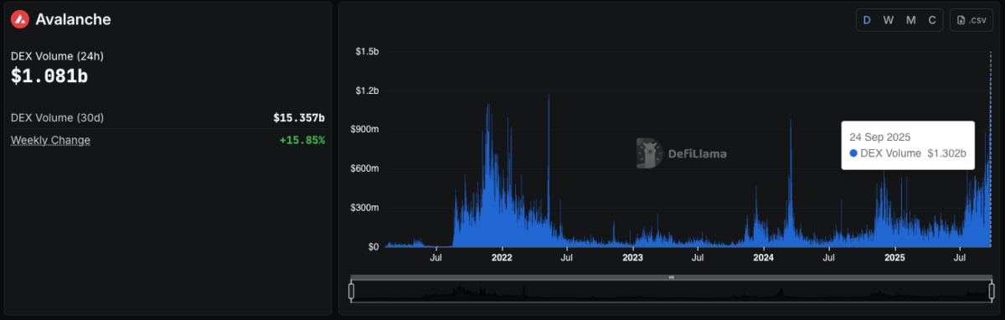Select the C cumulative interval tab
The image size is (1005, 320).
(932, 20)
